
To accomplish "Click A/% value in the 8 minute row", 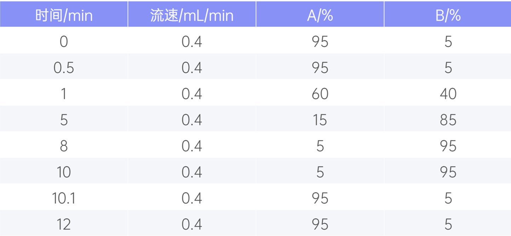I will pyautogui.click(x=320, y=146).
